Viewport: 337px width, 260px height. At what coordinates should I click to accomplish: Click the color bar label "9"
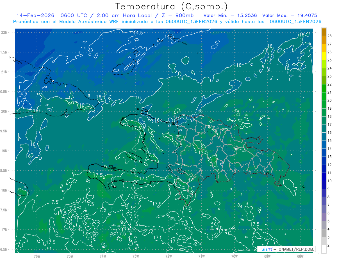tap(329, 189)
